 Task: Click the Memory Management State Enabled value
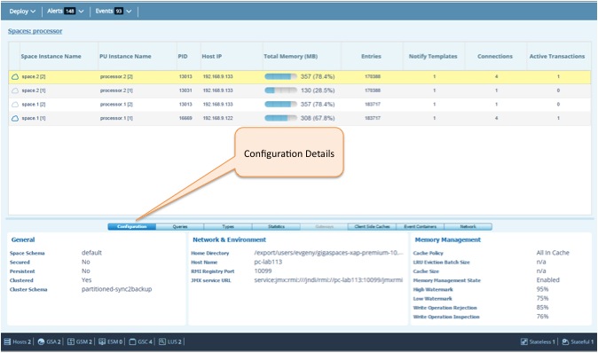coord(548,280)
